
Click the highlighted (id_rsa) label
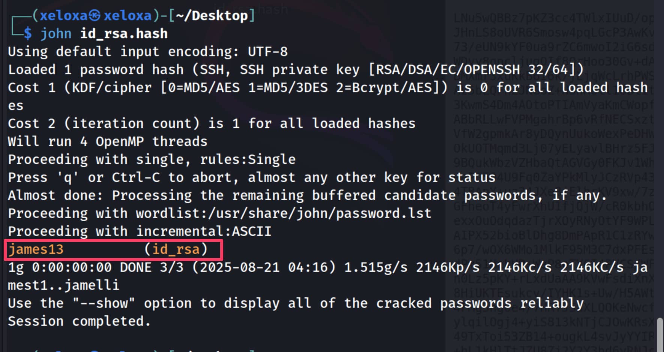[x=176, y=249]
